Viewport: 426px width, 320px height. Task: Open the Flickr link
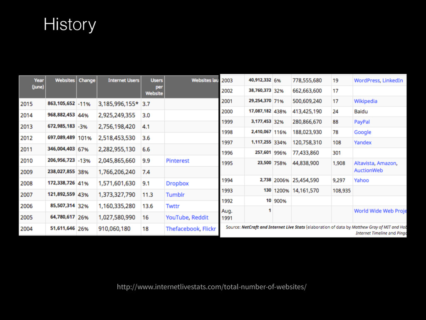tap(209, 229)
